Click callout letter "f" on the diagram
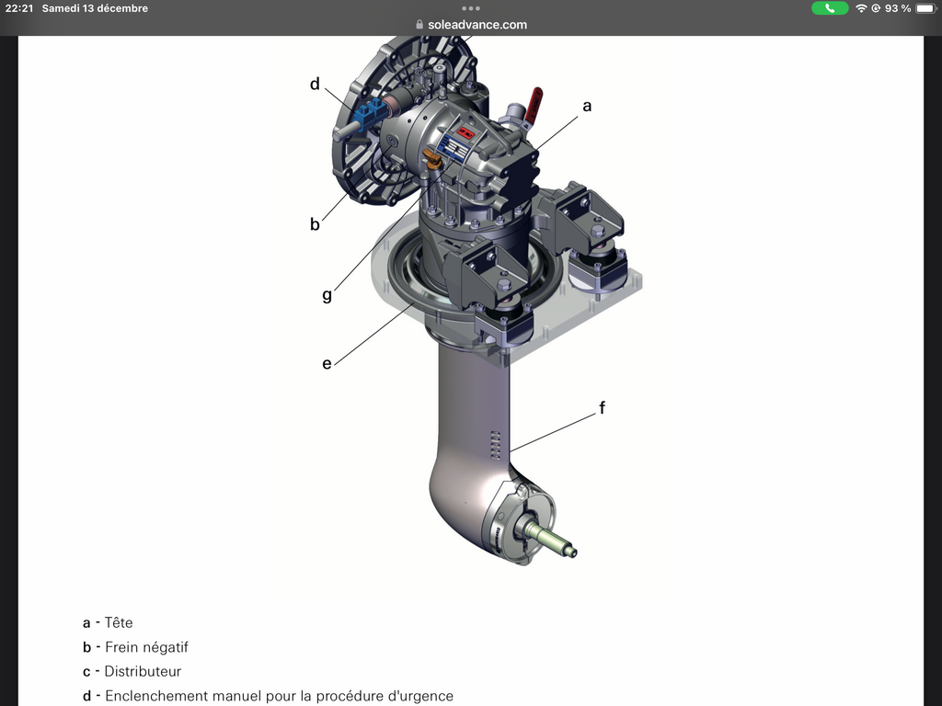This screenshot has width=942, height=706. [603, 407]
